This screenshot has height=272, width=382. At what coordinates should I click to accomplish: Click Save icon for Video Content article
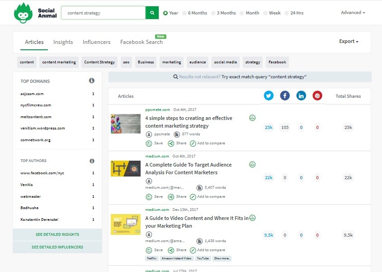pyautogui.click(x=149, y=250)
